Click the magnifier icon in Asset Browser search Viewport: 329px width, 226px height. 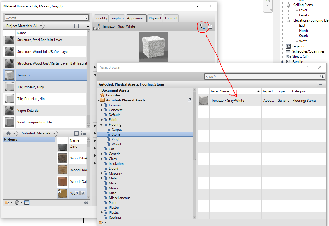pos(322,76)
